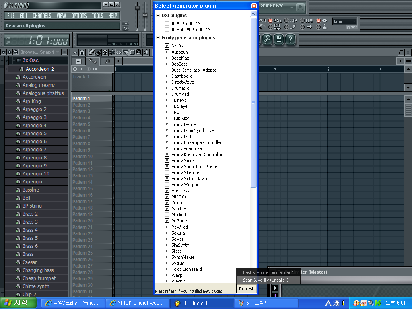The height and width of the screenshot is (309, 412).
Task: Select the slice blade tool in playlist
Action: pos(126,52)
